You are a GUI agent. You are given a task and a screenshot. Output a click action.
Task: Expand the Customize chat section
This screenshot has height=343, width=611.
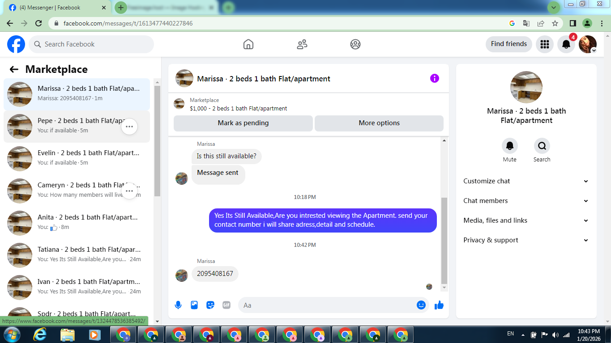click(x=526, y=181)
